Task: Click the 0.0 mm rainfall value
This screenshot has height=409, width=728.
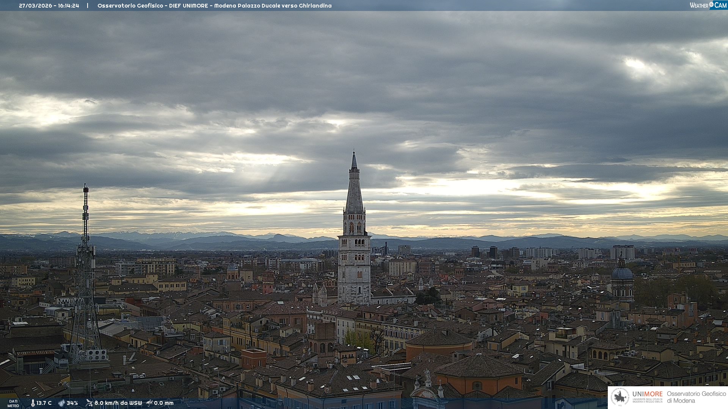Action: 164,403
